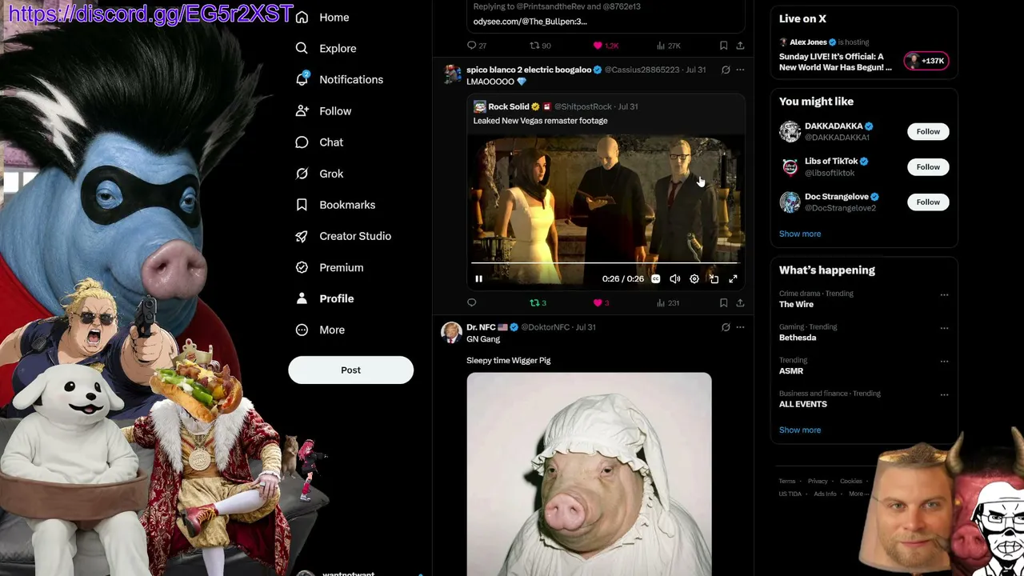Click the Follow people icon in sidebar

coord(302,110)
